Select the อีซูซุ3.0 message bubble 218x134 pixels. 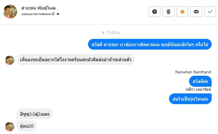point(35,113)
